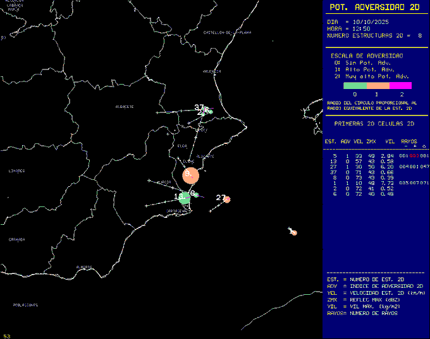The image size is (430, 339).
Task: Click the magenta swatch for adversity level 2
Action: (x=400, y=86)
